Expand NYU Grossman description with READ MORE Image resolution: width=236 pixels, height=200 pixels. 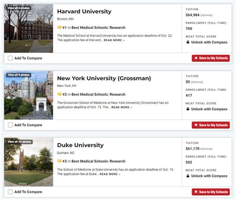[x=121, y=107]
